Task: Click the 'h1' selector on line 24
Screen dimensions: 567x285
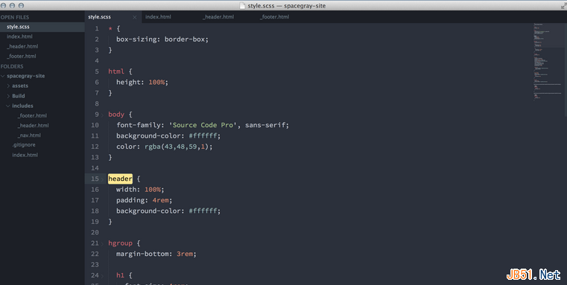Action: coord(120,275)
